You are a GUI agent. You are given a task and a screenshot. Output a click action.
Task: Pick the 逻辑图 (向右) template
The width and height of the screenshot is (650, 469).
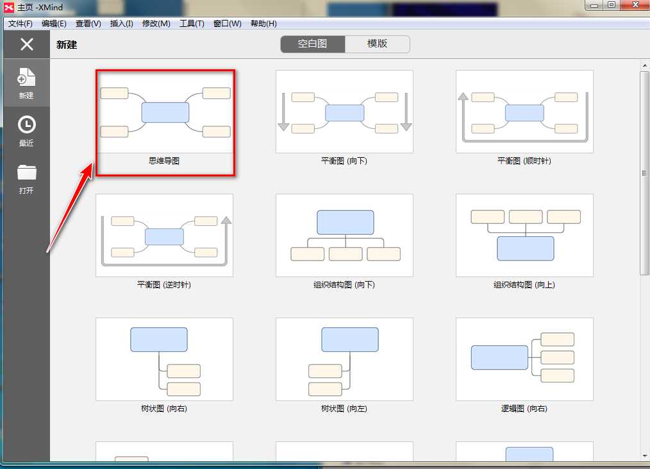point(524,359)
